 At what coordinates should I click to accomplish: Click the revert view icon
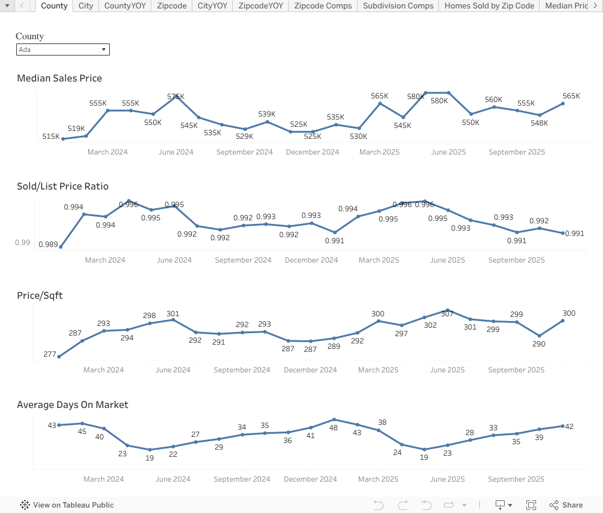pos(426,505)
